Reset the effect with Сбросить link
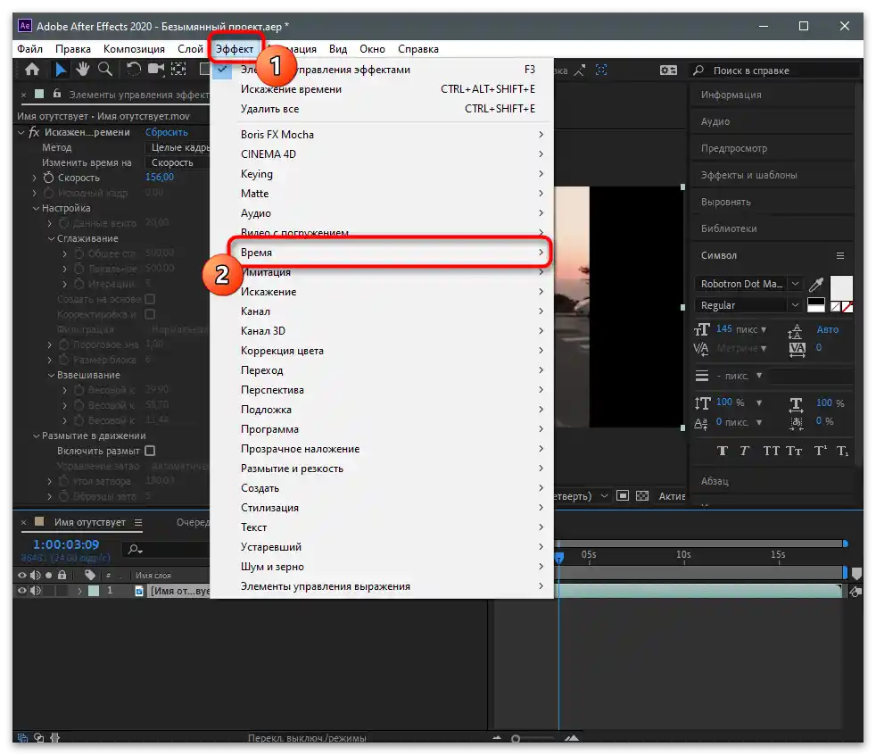Image resolution: width=876 pixels, height=755 pixels. (167, 132)
